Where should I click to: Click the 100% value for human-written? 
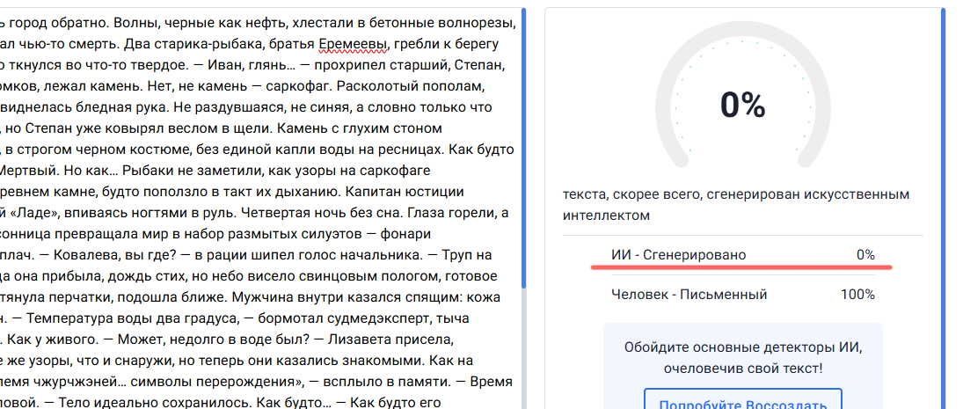[x=857, y=295]
